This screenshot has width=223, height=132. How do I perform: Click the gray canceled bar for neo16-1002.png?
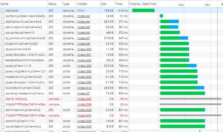click(x=190, y=99)
